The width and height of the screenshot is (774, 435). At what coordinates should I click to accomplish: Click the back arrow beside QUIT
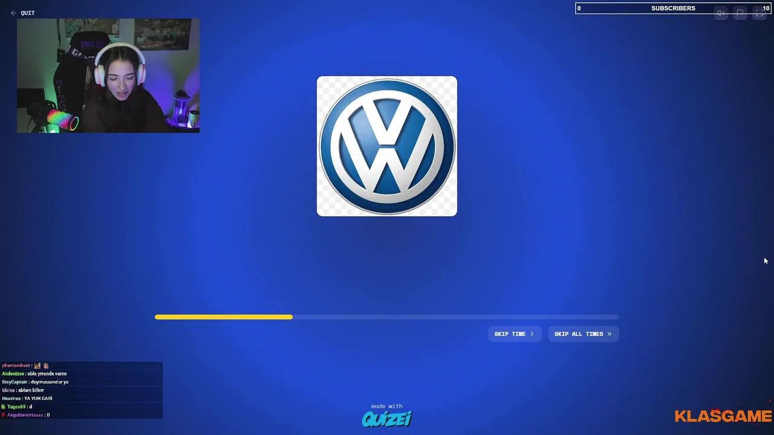[13, 13]
